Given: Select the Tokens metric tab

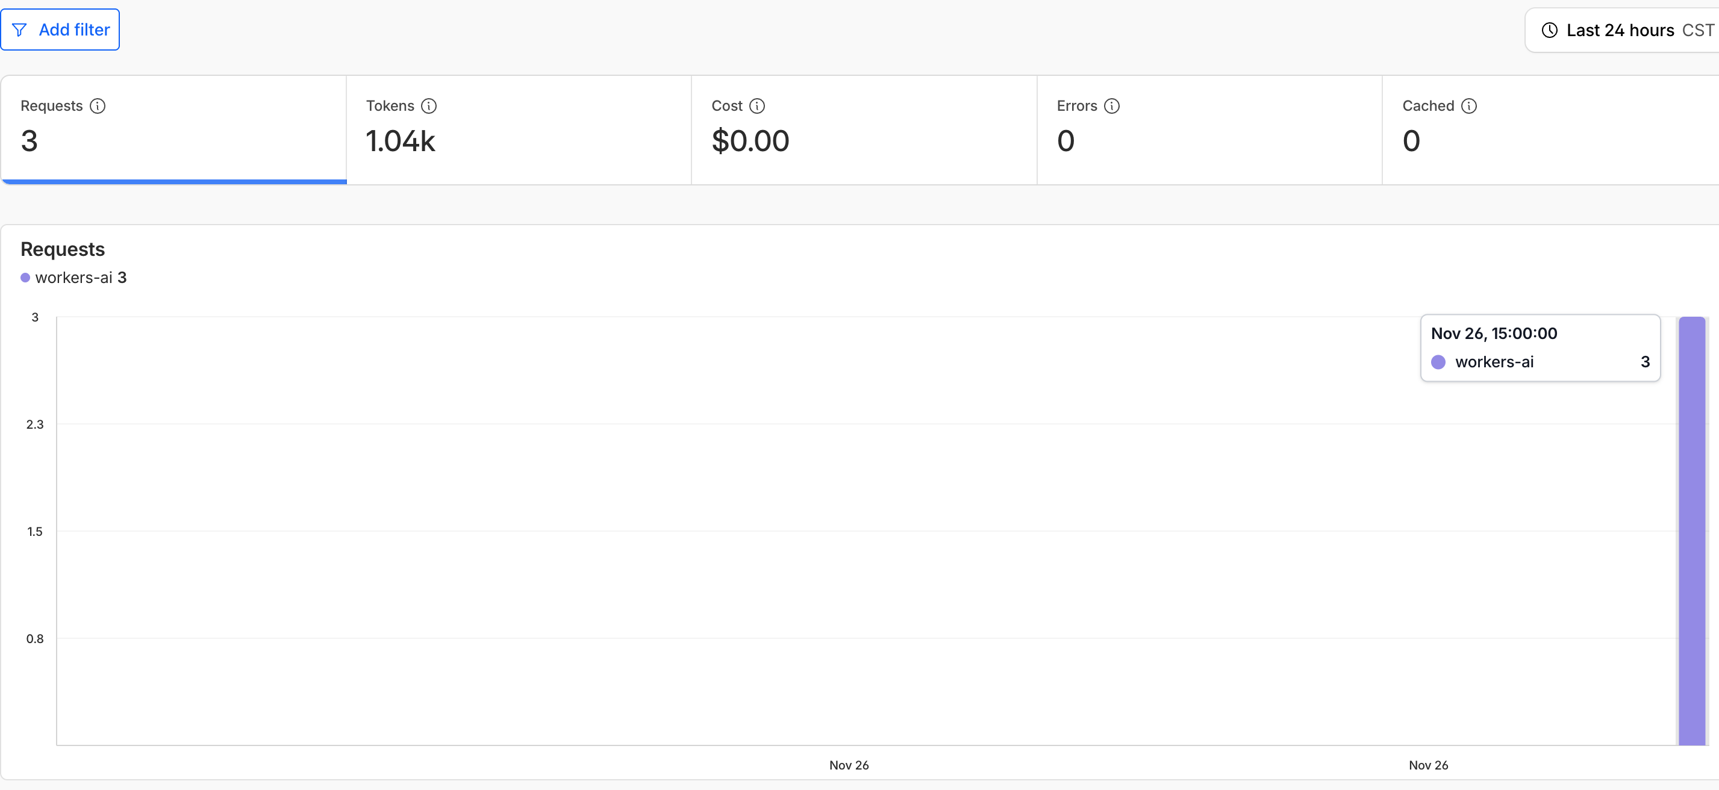Looking at the screenshot, I should (519, 130).
